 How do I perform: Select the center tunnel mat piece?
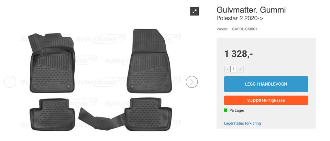tap(101, 119)
